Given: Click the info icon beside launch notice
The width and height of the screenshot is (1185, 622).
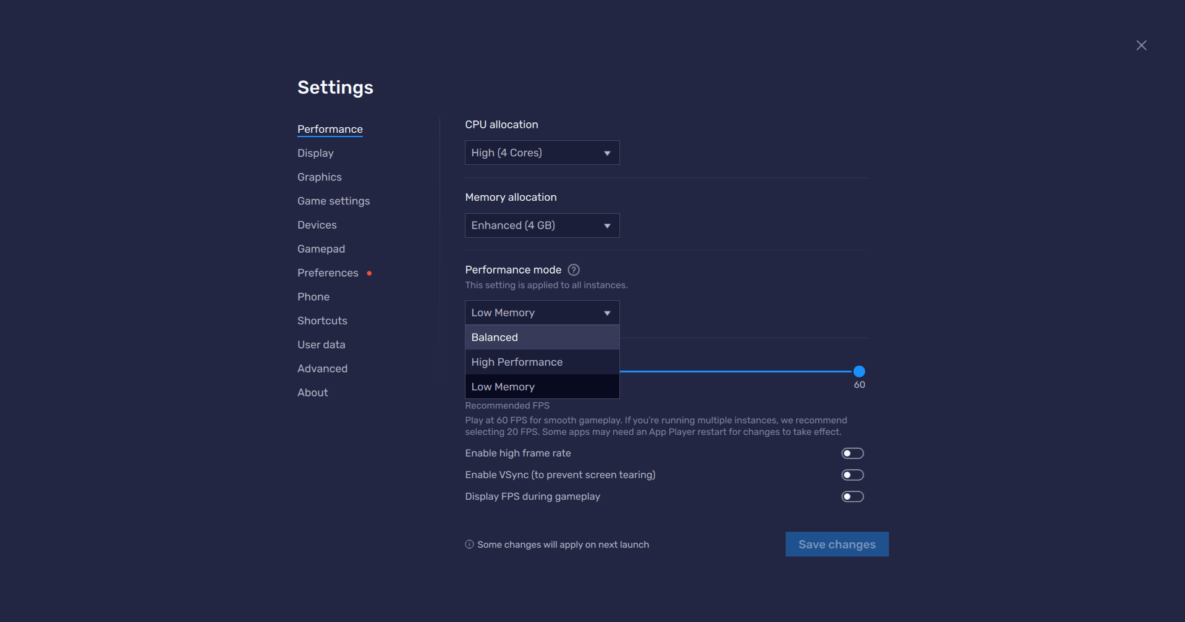Looking at the screenshot, I should click(469, 545).
